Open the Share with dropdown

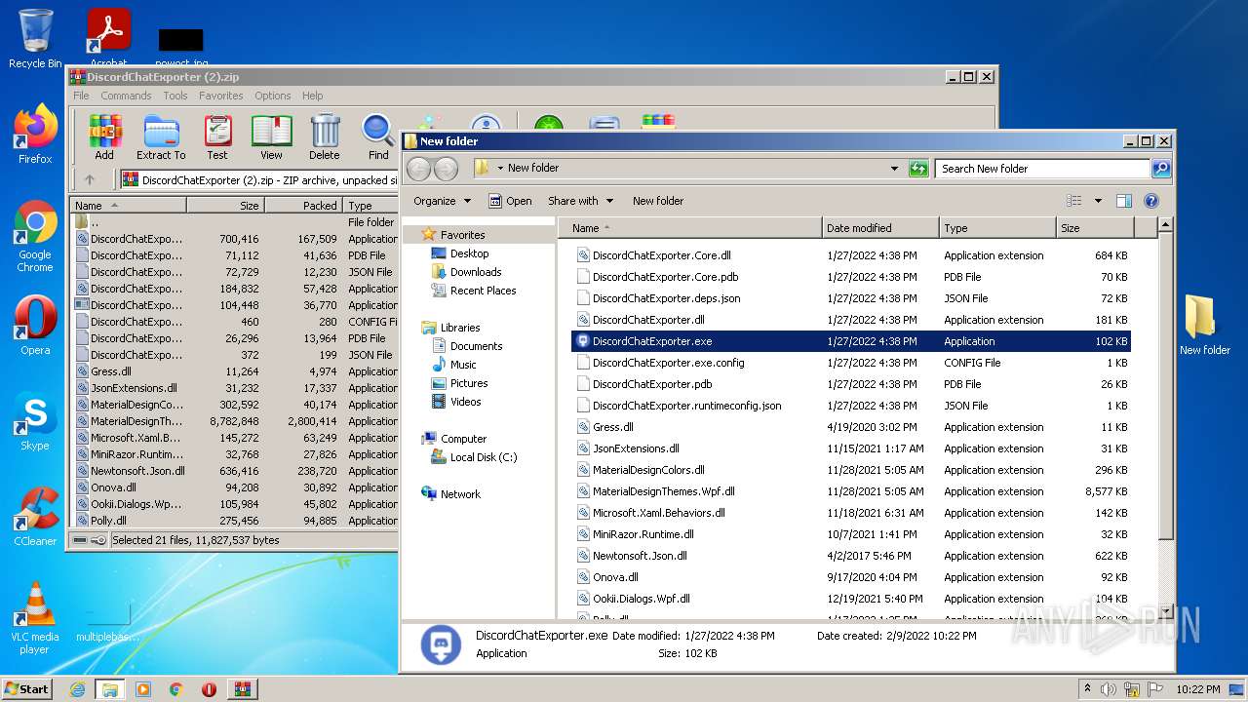581,201
